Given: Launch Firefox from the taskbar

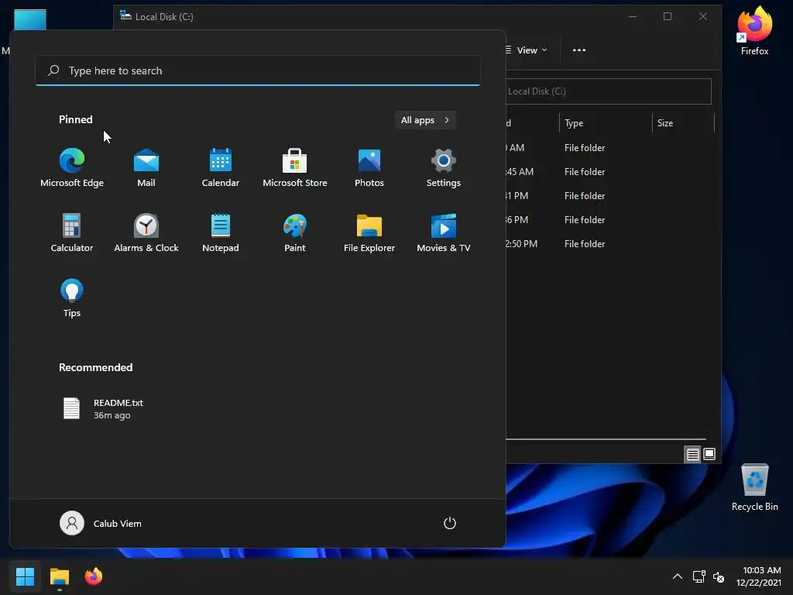Looking at the screenshot, I should 94,576.
